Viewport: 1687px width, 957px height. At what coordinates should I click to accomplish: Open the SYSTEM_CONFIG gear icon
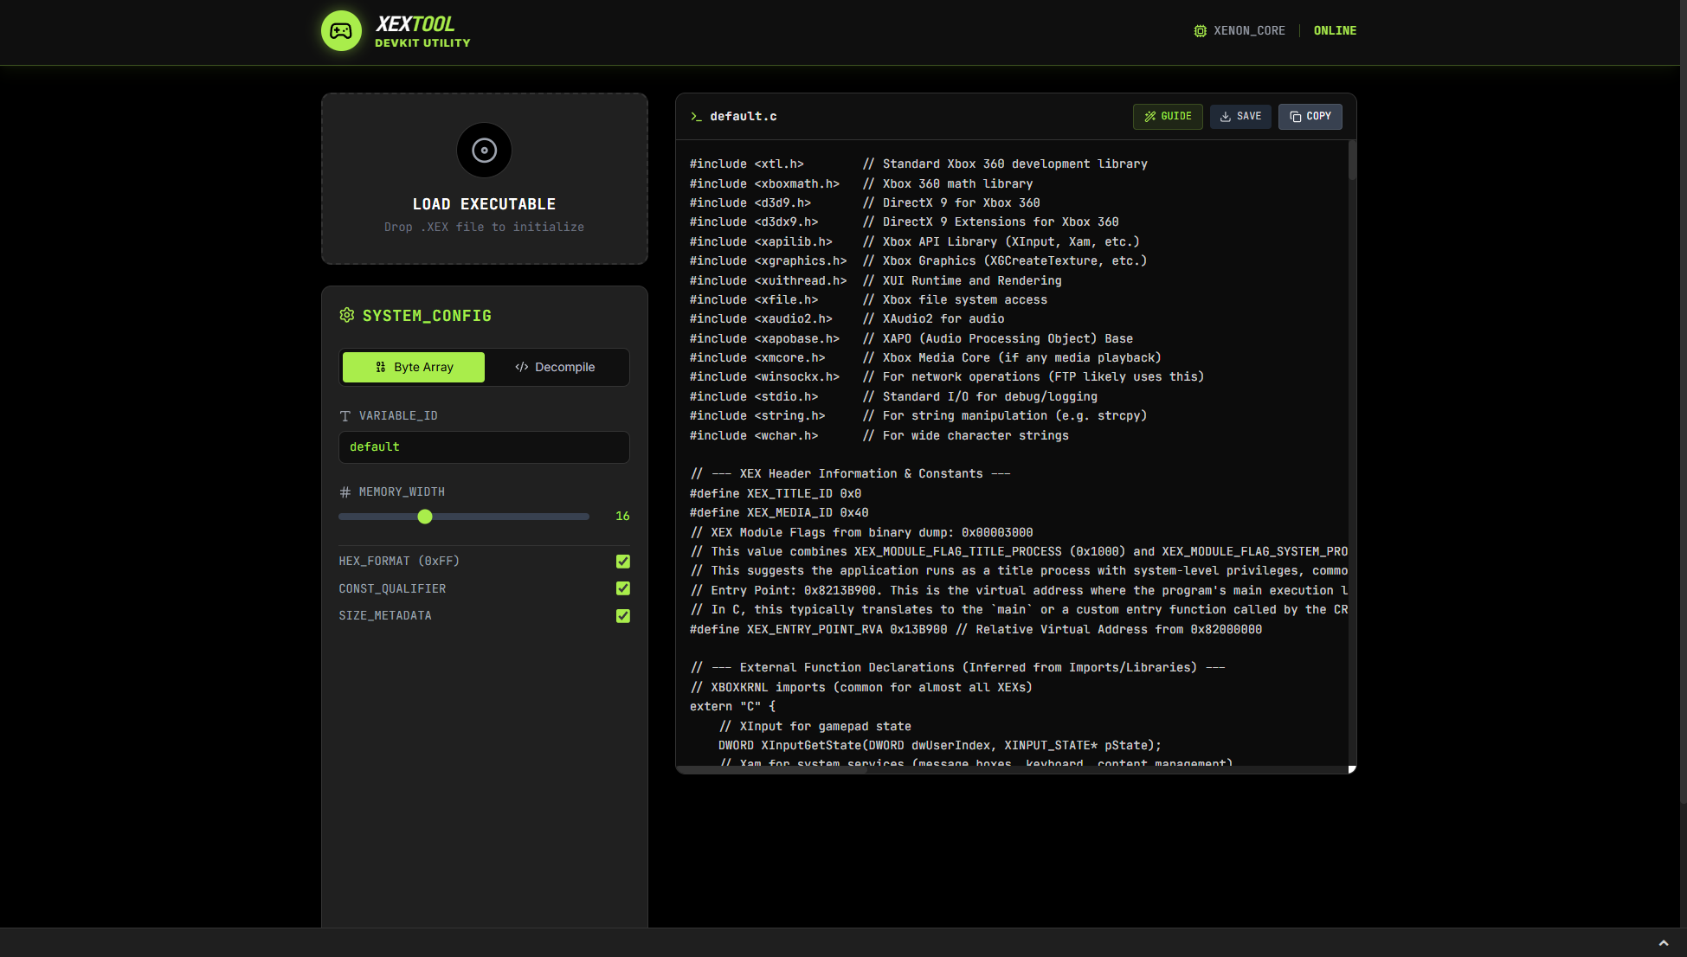point(348,315)
